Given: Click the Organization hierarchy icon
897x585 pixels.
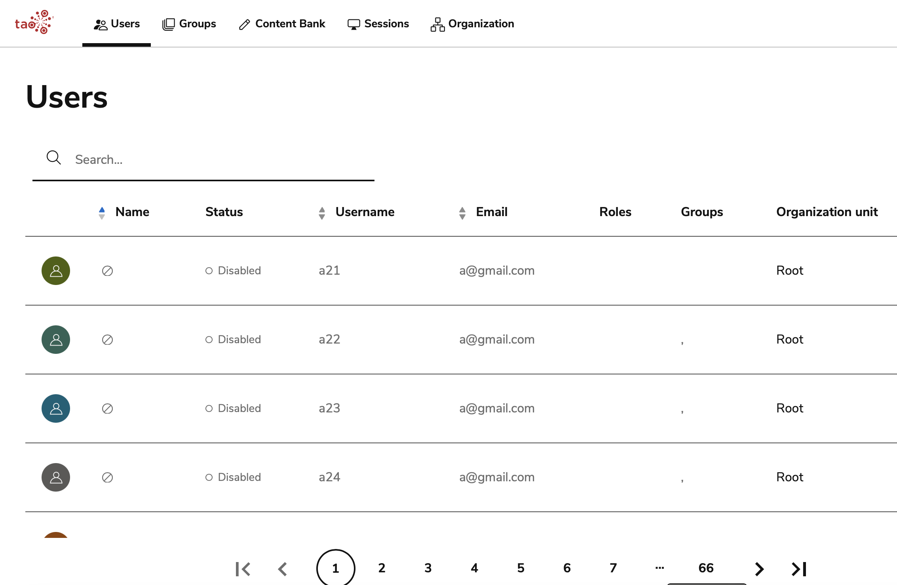Looking at the screenshot, I should point(437,24).
